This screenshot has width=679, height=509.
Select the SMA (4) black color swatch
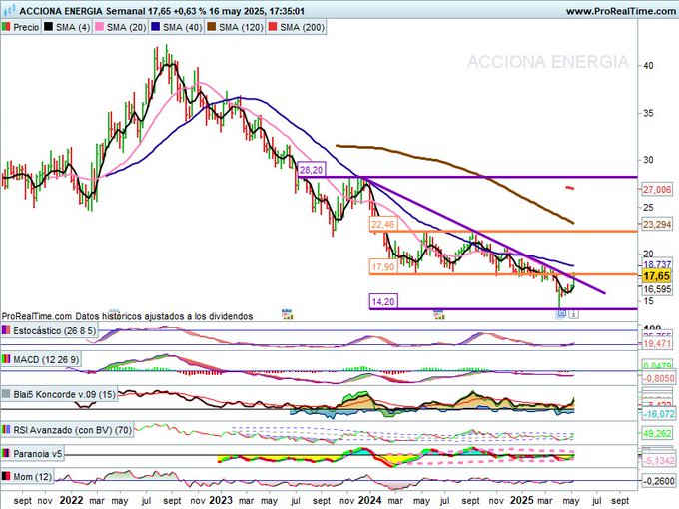(x=49, y=27)
